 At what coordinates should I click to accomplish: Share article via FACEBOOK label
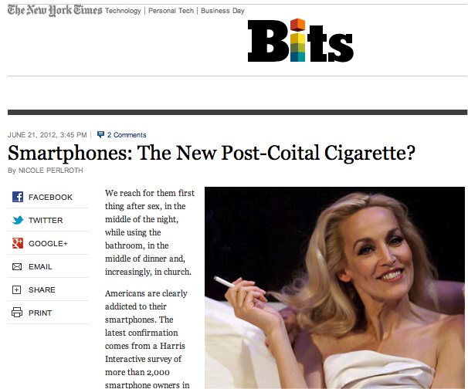click(x=50, y=197)
